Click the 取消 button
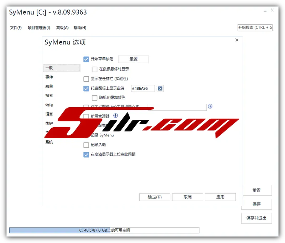Image resolution: width=285 pixels, height=243 pixels. 187,197
